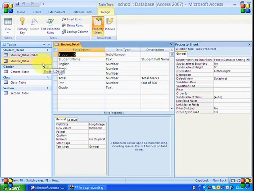Select Section : Table in navigation pane
The height and width of the screenshot is (191, 254).
(26, 93)
